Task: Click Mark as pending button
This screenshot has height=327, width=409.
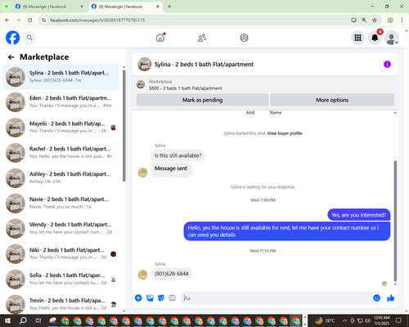Action: coord(203,100)
